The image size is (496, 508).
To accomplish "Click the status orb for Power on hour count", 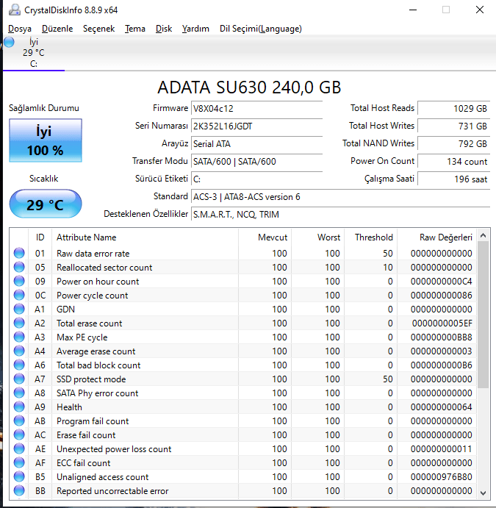I will click(19, 281).
